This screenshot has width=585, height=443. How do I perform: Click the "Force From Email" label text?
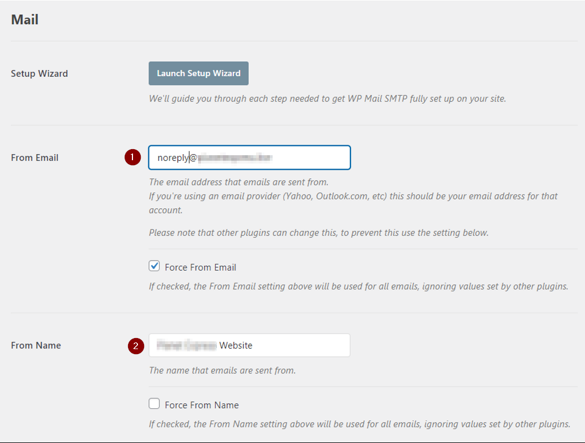click(x=200, y=267)
